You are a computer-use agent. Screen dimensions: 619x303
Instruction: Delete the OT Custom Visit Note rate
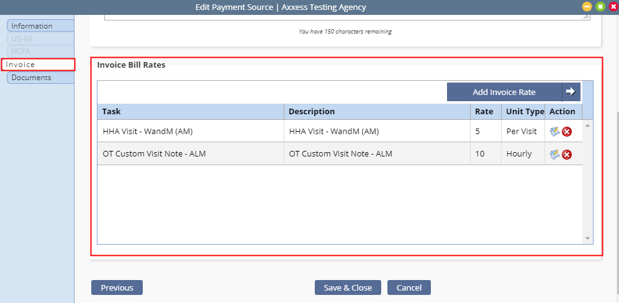coord(567,155)
